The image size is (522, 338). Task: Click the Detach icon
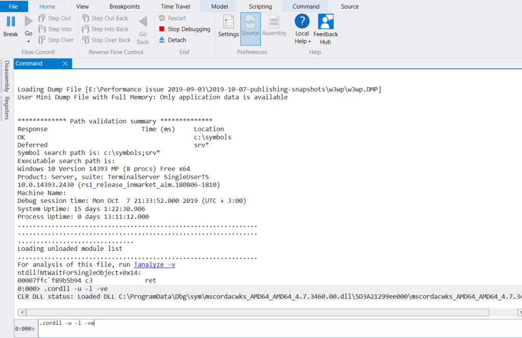[x=162, y=40]
